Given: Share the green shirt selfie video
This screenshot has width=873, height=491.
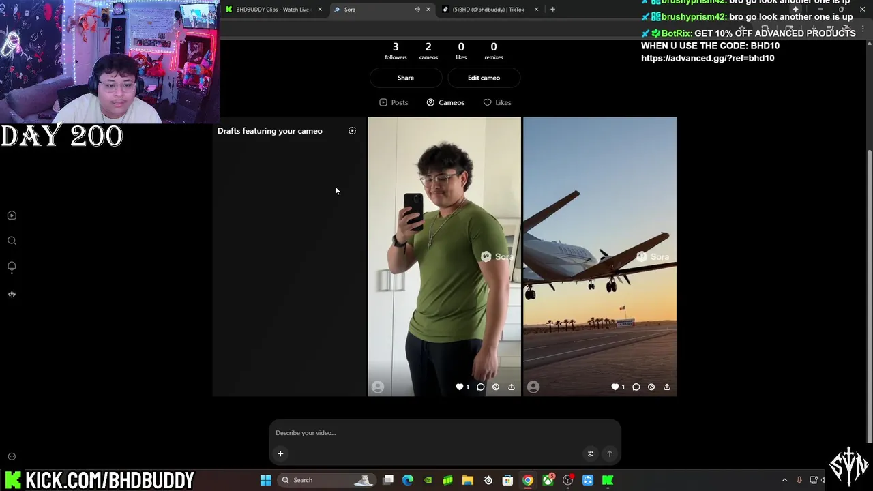Looking at the screenshot, I should [512, 387].
